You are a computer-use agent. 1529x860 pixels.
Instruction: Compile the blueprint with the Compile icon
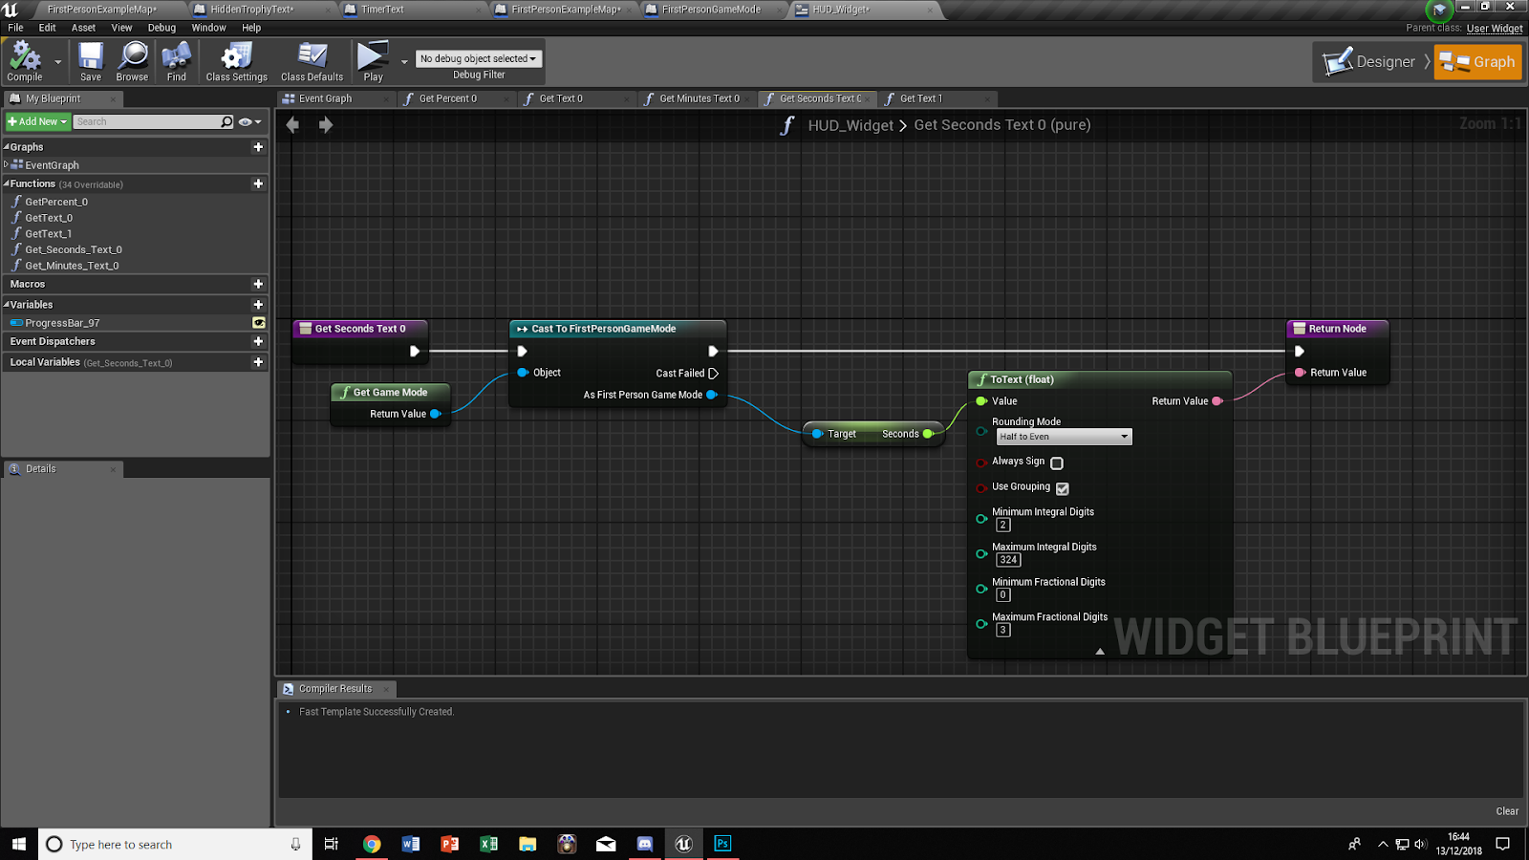(25, 62)
